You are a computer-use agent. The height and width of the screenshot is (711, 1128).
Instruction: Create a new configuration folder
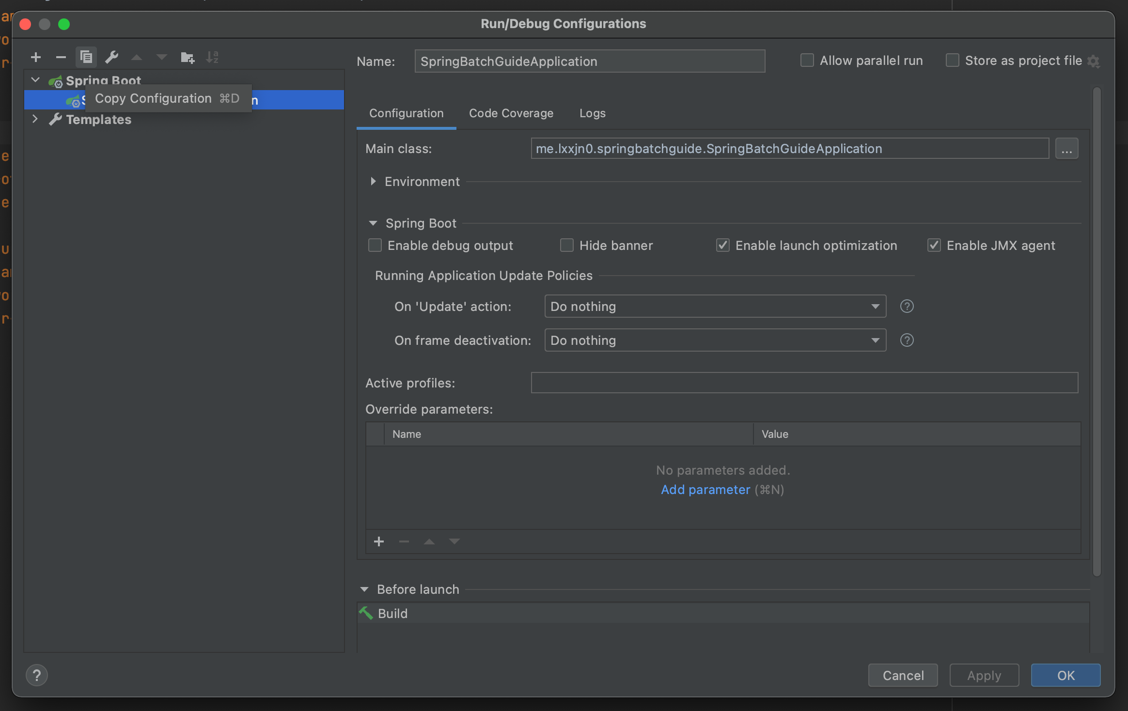[x=188, y=58]
